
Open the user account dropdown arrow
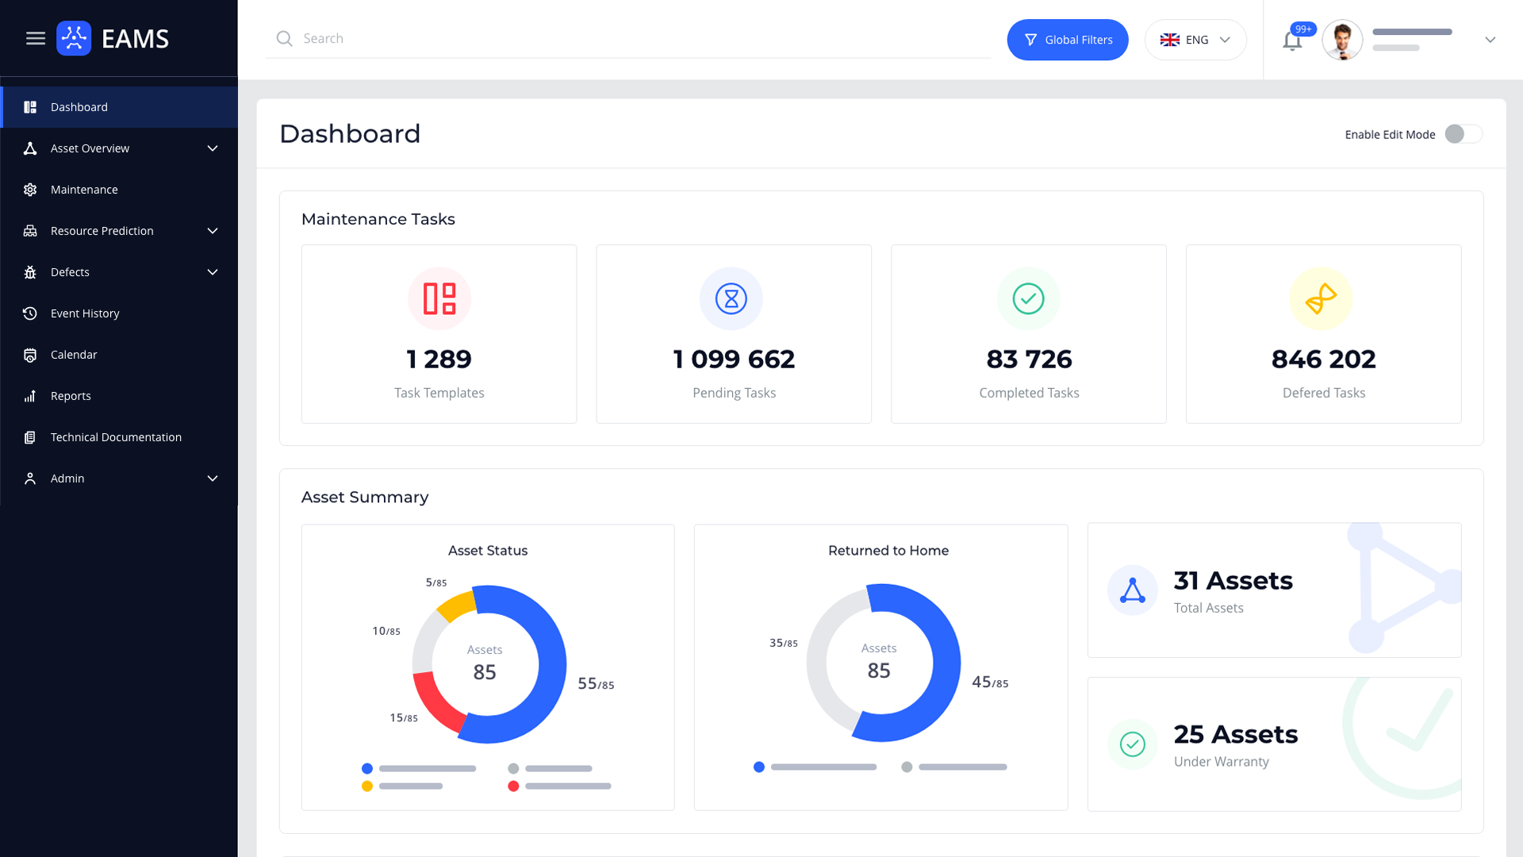(1490, 40)
